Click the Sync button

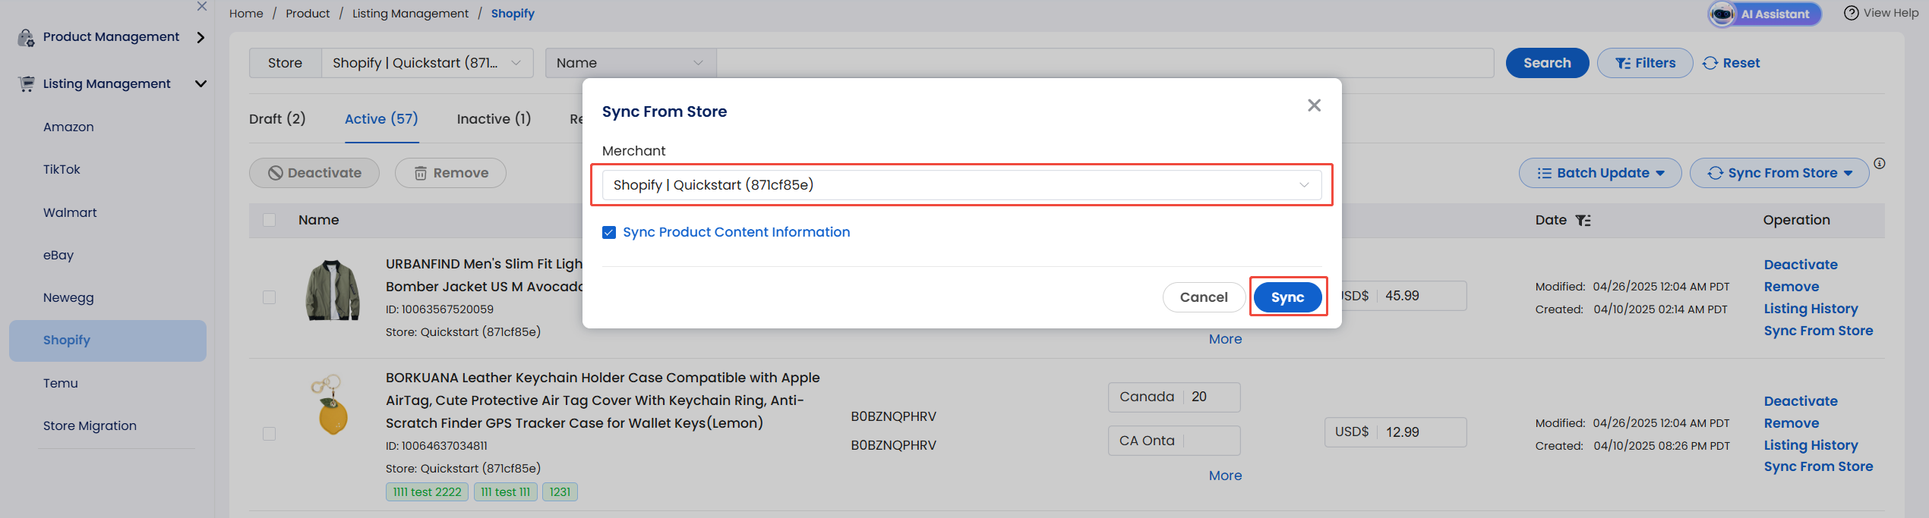(x=1287, y=297)
